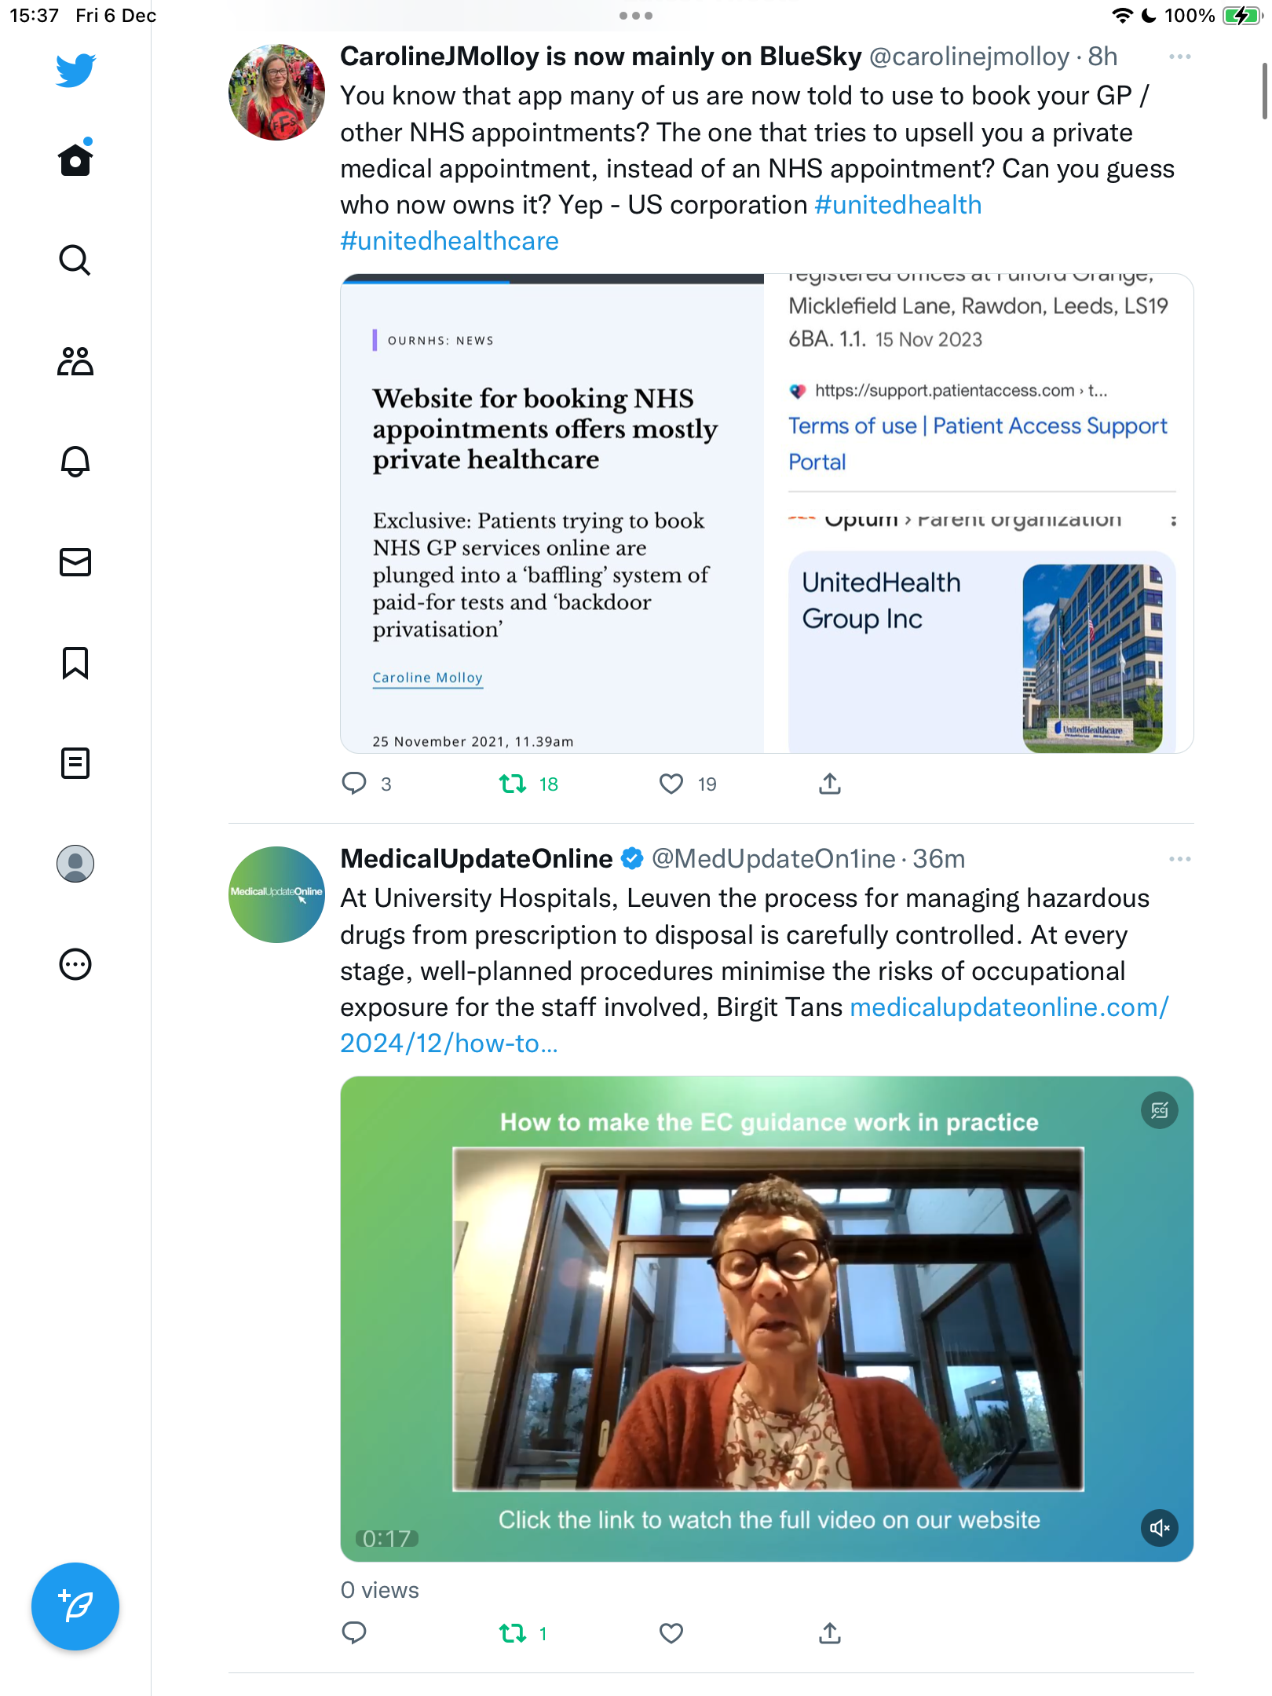Open the Home timeline icon
Screen dimensions: 1272x1696
click(75, 159)
